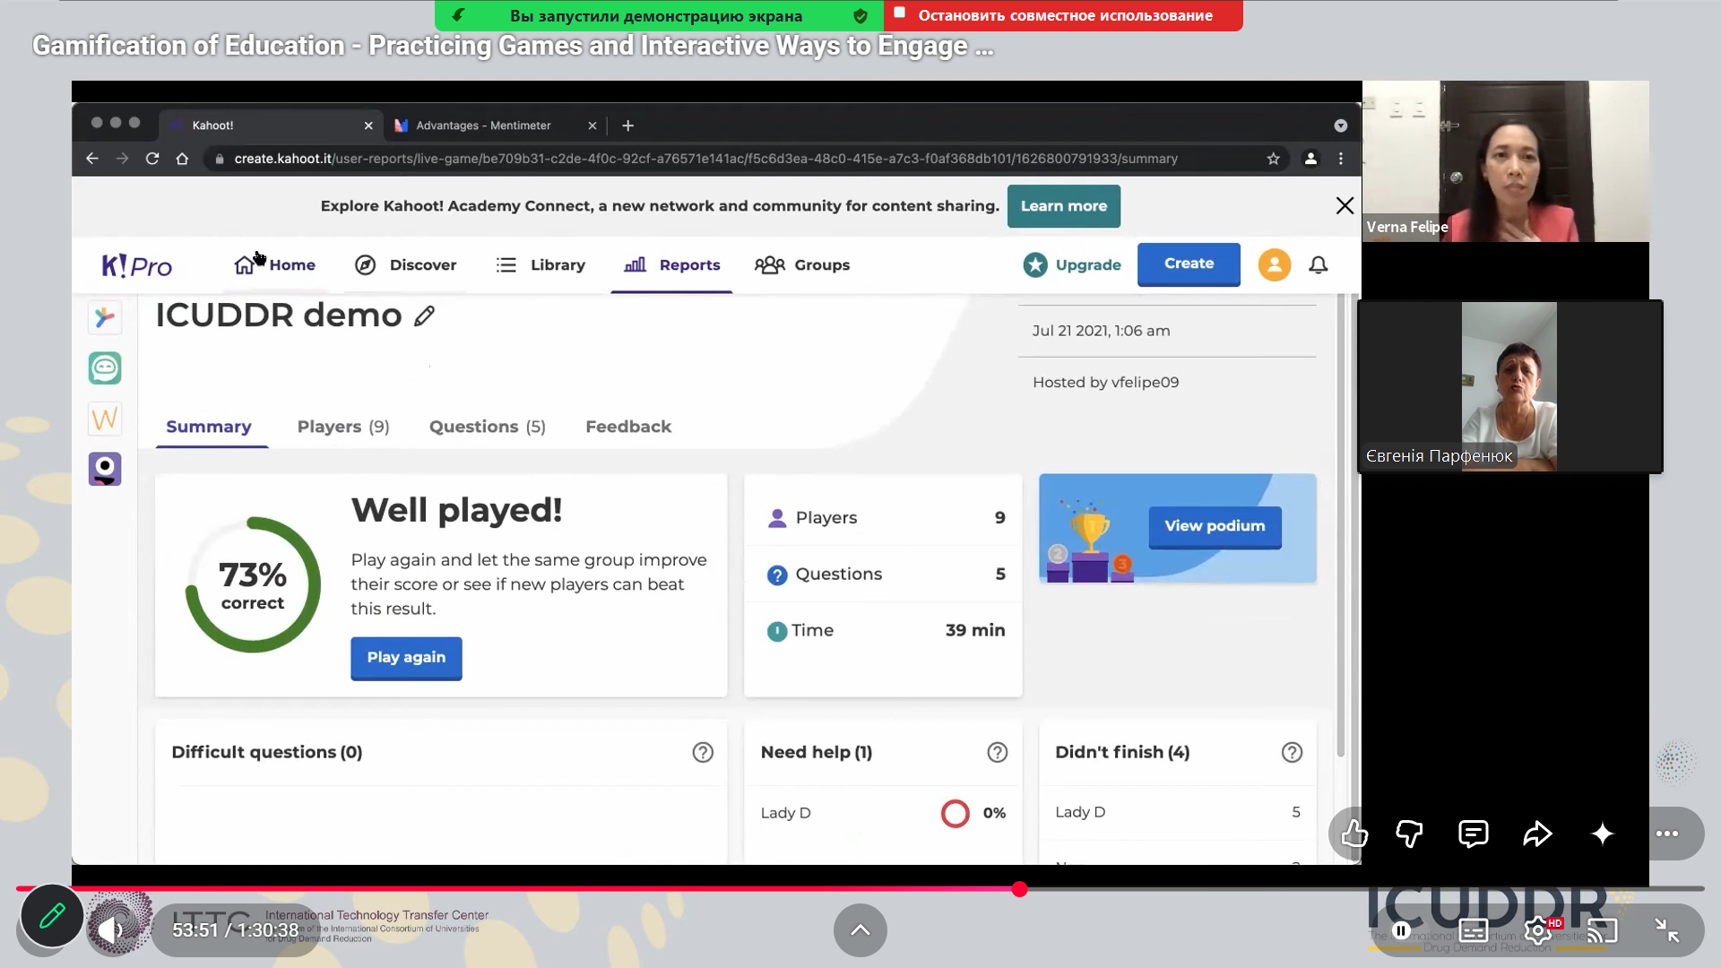Select the Summary tab
Viewport: 1721px width, 968px height.
(x=209, y=427)
